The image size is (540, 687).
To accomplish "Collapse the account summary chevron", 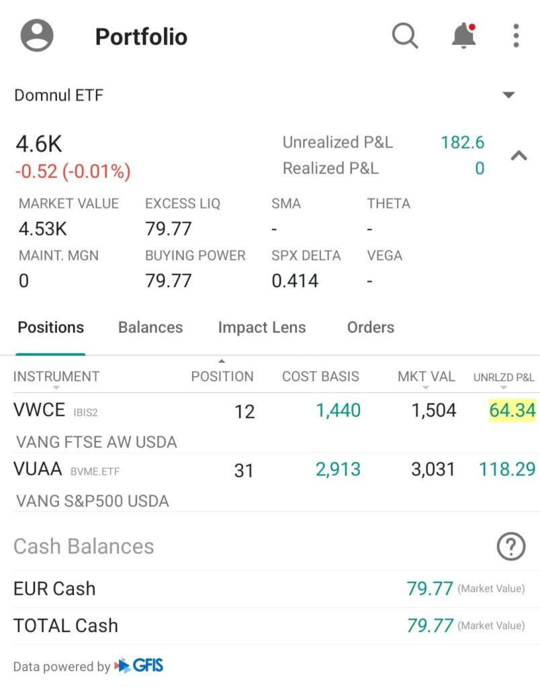I will [x=519, y=156].
